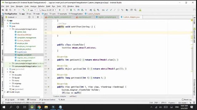Screen dimensions: 197x110
Task: Toggle tool window bars icon in status bar
Action: coord(3,103)
